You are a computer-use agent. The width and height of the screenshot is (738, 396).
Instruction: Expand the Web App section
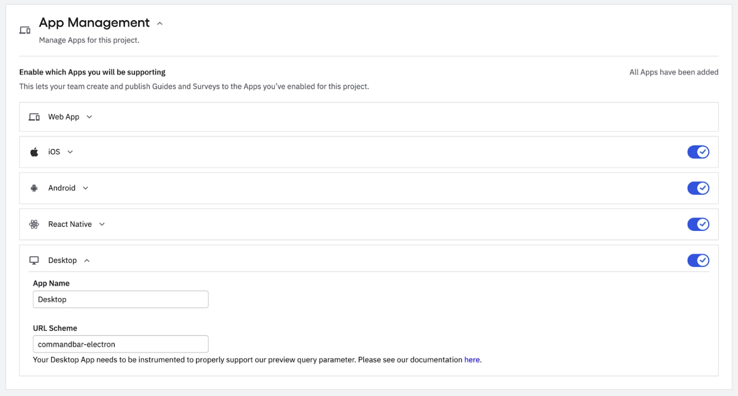click(89, 117)
